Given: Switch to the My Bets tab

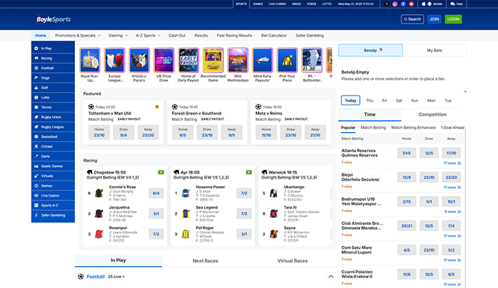Looking at the screenshot, I should (x=434, y=51).
